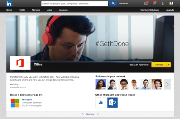View first follower with long curly hair
Screen dimensions: 180x119
(x=101, y=84)
